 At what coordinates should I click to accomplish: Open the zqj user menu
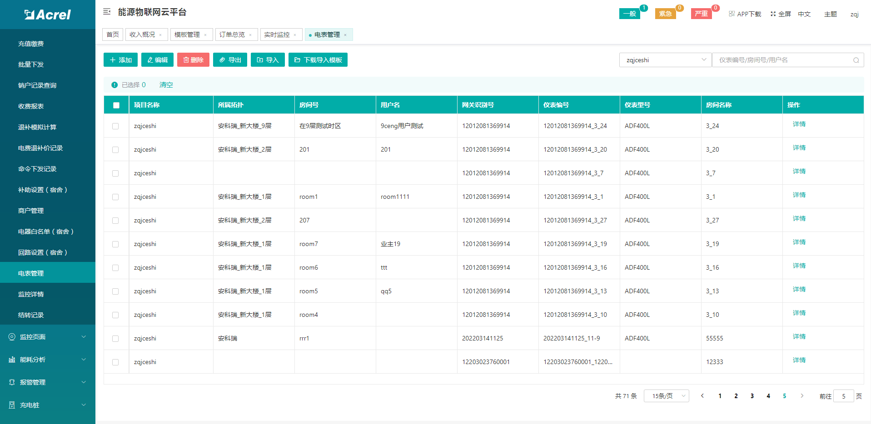point(855,14)
